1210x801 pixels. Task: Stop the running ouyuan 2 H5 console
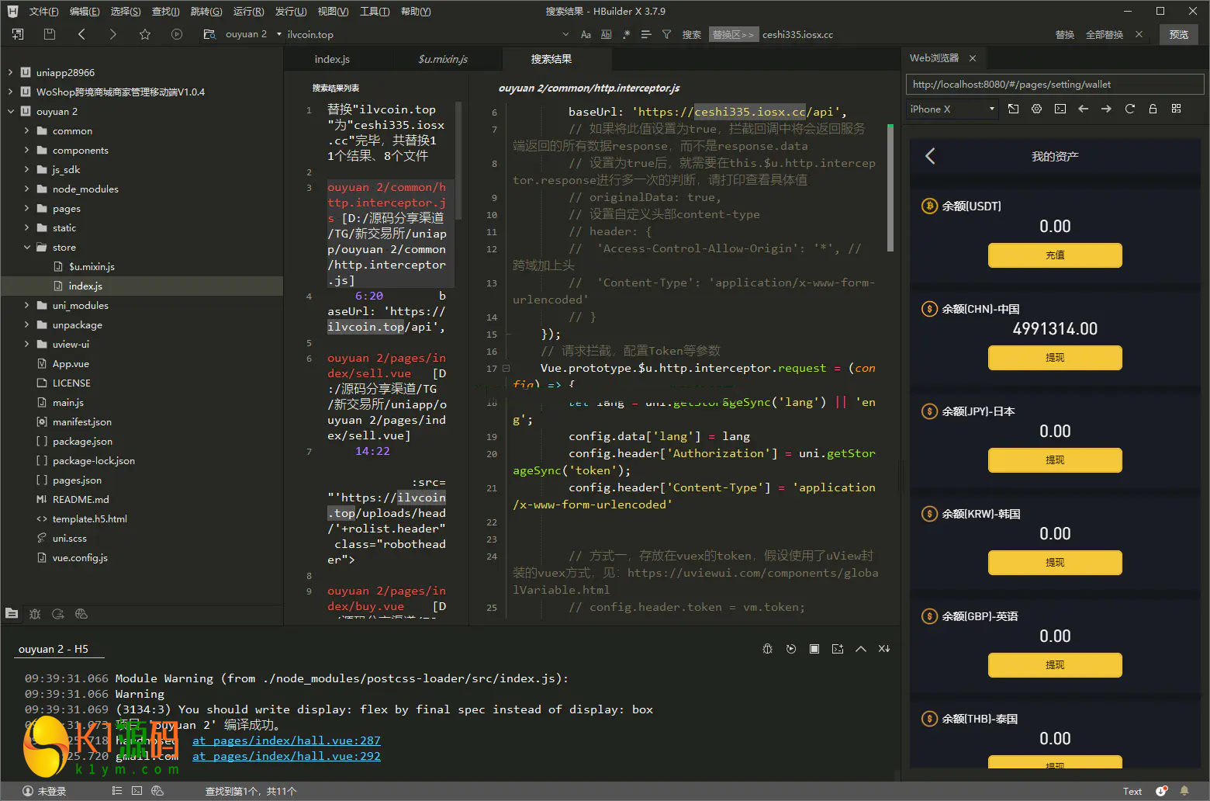(x=814, y=649)
